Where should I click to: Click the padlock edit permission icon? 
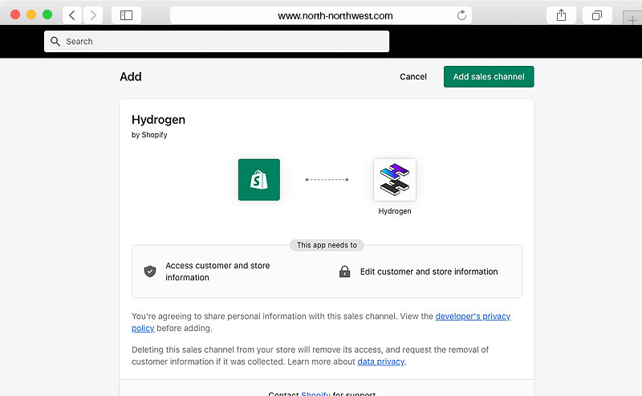(344, 271)
